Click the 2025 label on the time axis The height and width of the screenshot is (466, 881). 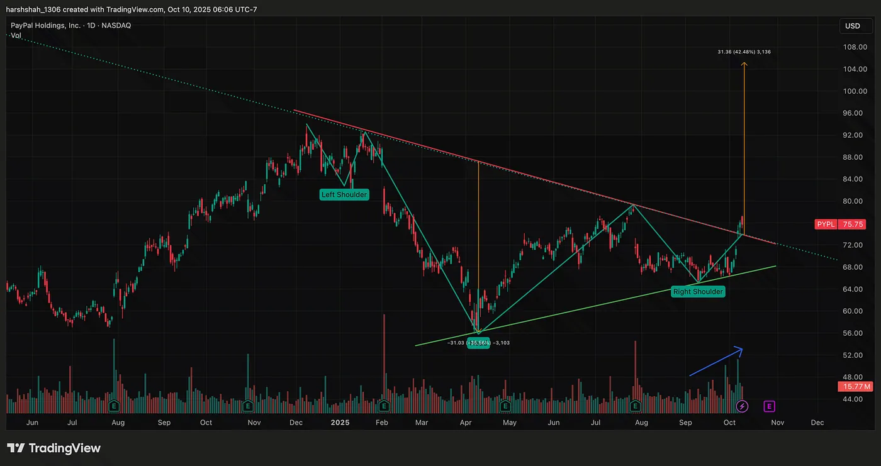pyautogui.click(x=340, y=423)
